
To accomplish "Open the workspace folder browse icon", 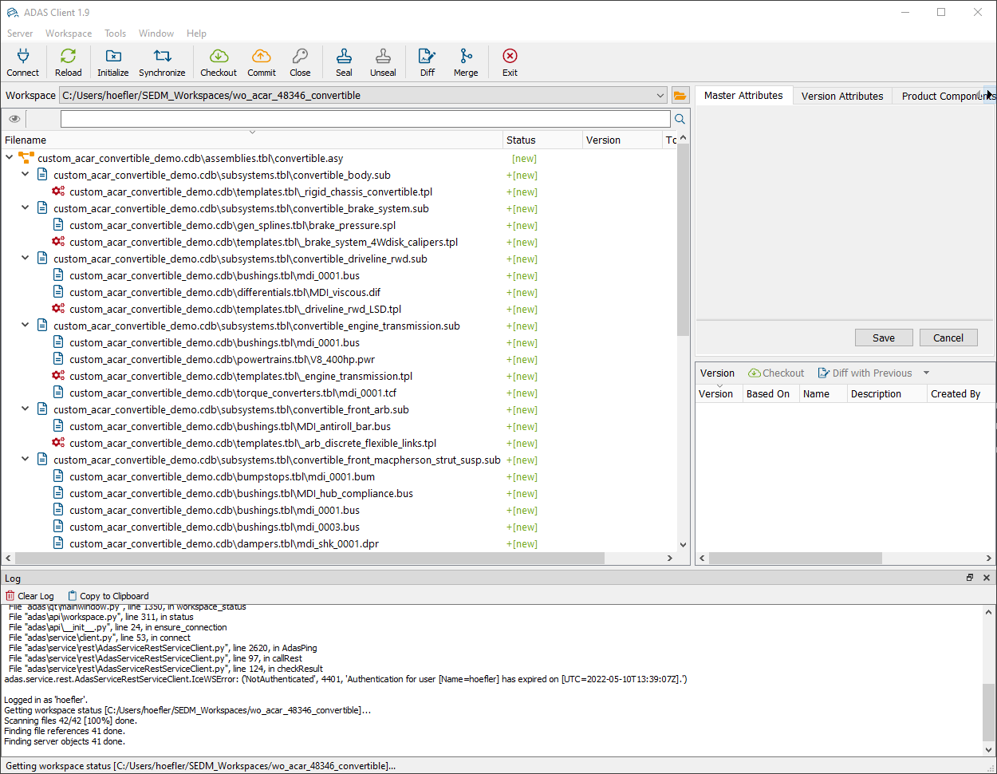I will click(x=680, y=96).
